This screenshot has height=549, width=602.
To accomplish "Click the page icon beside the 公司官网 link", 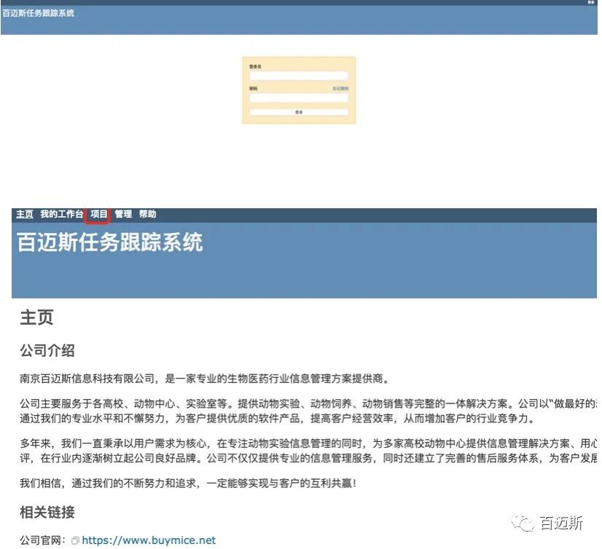I will [x=76, y=540].
